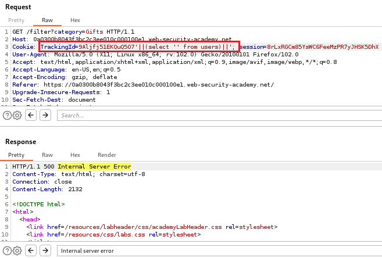Switch Request view to Pretty tab
This screenshot has height=258, width=382.
16,20
